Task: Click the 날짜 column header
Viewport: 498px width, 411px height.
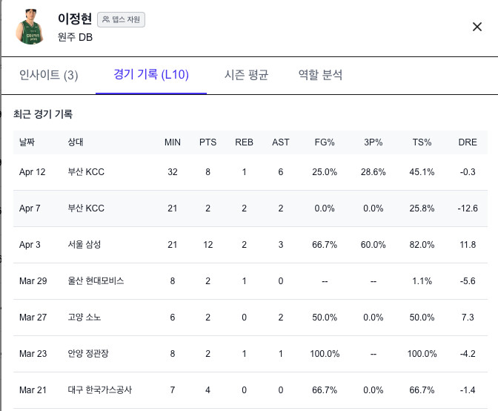Action: coord(27,142)
